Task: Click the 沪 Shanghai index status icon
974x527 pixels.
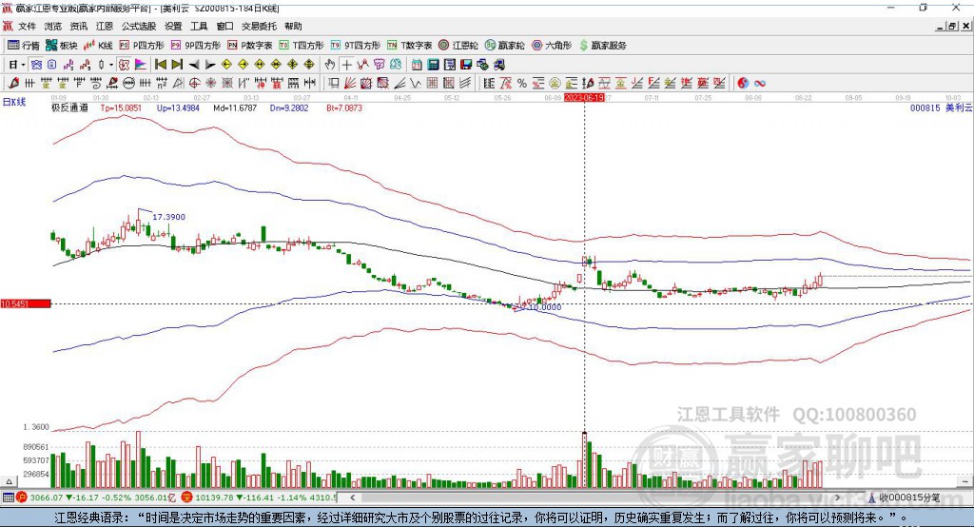Action: pos(21,498)
